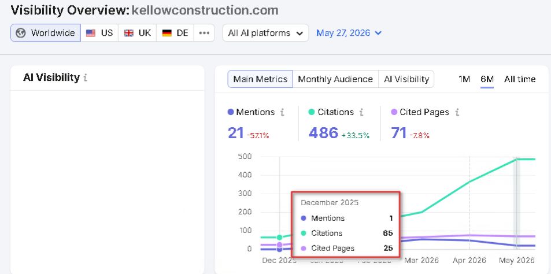
Task: Click the May 2026 axis label
Action: pos(516,260)
